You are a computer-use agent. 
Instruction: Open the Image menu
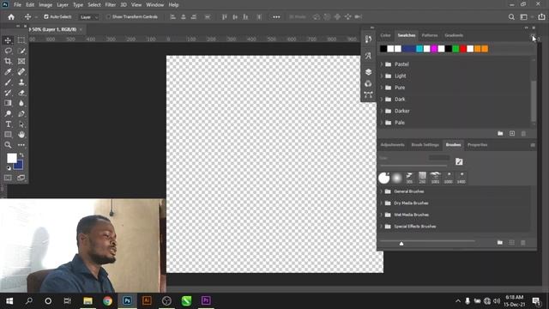click(x=45, y=5)
